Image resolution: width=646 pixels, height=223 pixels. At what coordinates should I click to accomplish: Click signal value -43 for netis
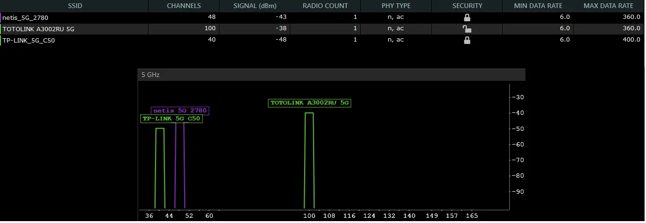click(x=281, y=17)
